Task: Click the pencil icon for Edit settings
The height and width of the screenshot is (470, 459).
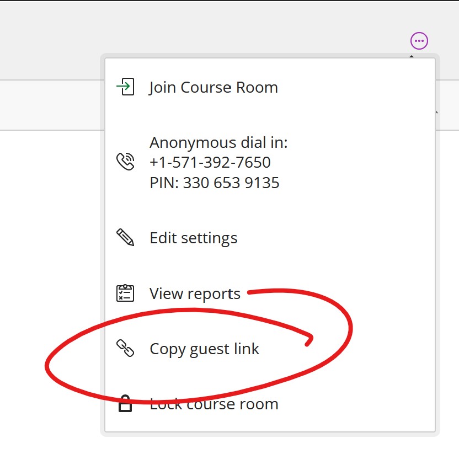Action: [126, 237]
